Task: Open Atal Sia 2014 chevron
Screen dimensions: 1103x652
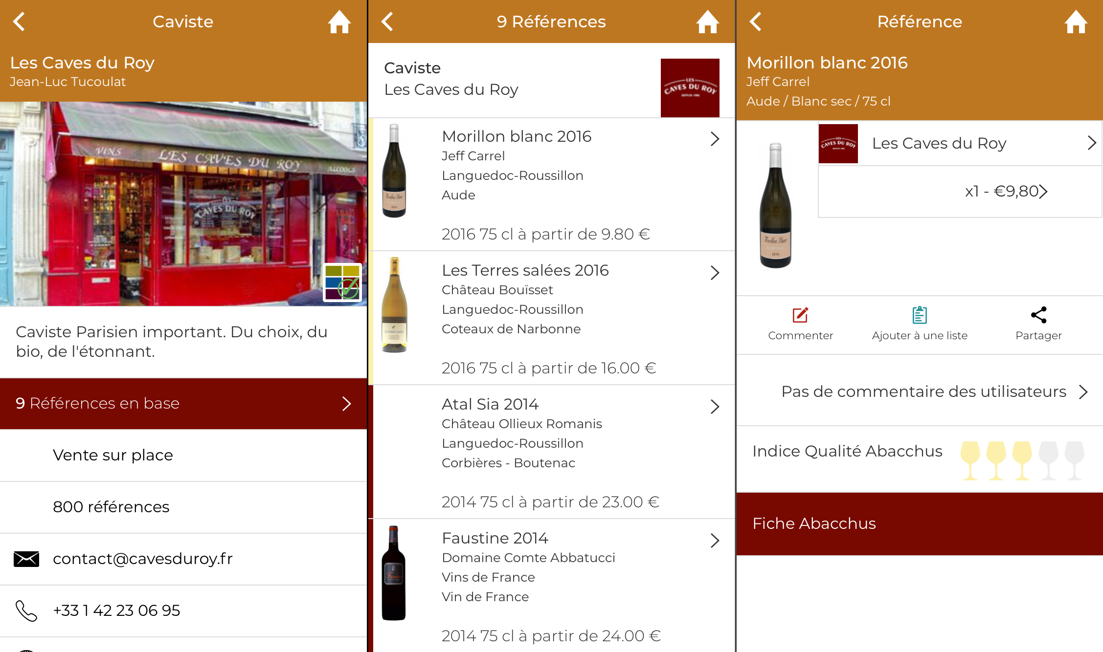Action: pyautogui.click(x=715, y=407)
